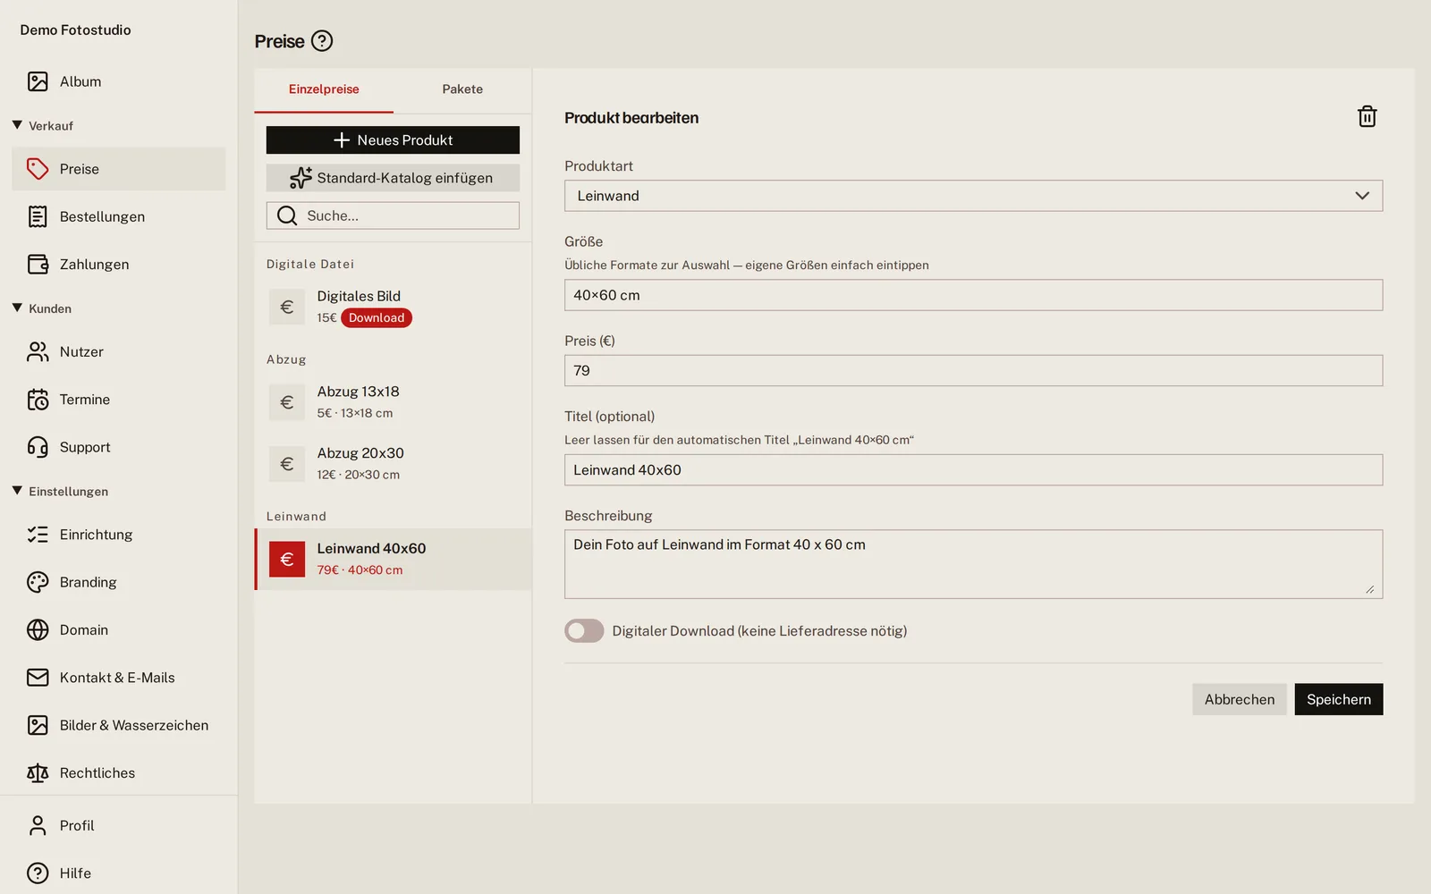Screen dimensions: 1431x894
Task: Click the Termine calendar icon
Action: [x=38, y=400]
